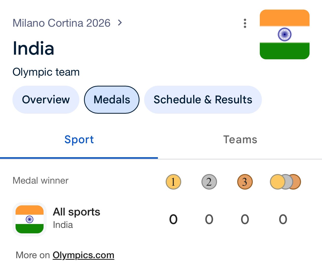Image resolution: width=322 pixels, height=267 pixels.
Task: Click the total medal count zero
Action: (283, 219)
